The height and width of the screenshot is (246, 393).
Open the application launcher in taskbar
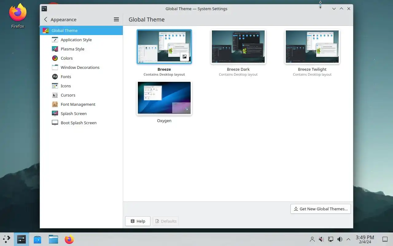coord(7,239)
